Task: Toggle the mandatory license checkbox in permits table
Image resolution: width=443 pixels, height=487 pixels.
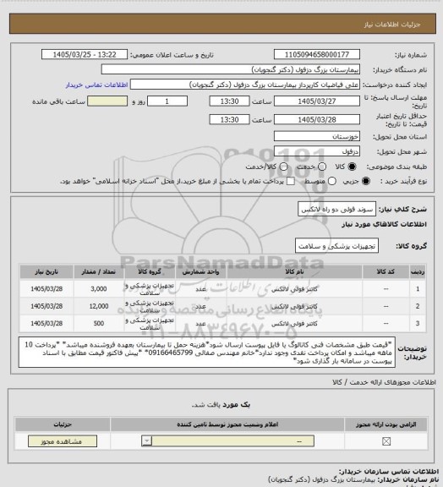Action: 386,441
